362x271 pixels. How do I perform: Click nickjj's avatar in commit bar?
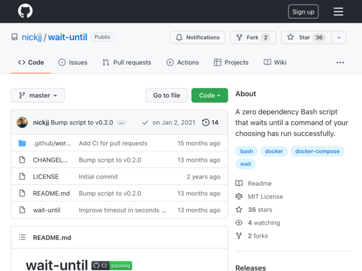click(22, 123)
